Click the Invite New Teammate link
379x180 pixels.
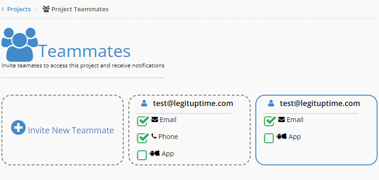71,131
